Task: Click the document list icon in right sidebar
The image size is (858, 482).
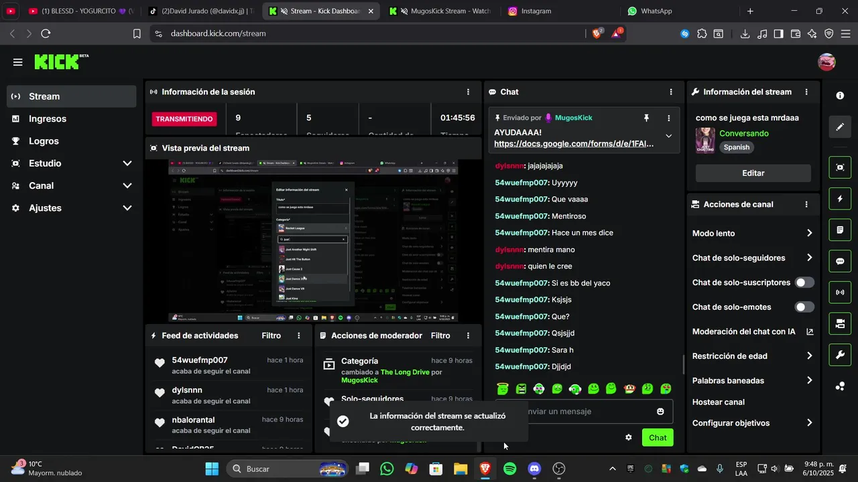Action: pyautogui.click(x=840, y=230)
